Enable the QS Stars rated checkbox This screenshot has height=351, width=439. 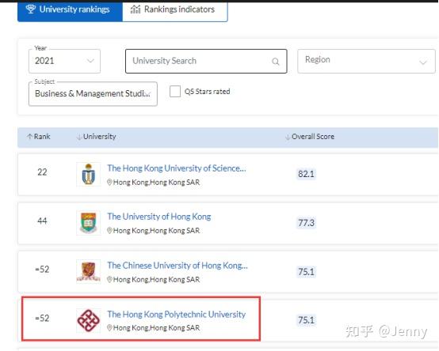[x=175, y=92]
